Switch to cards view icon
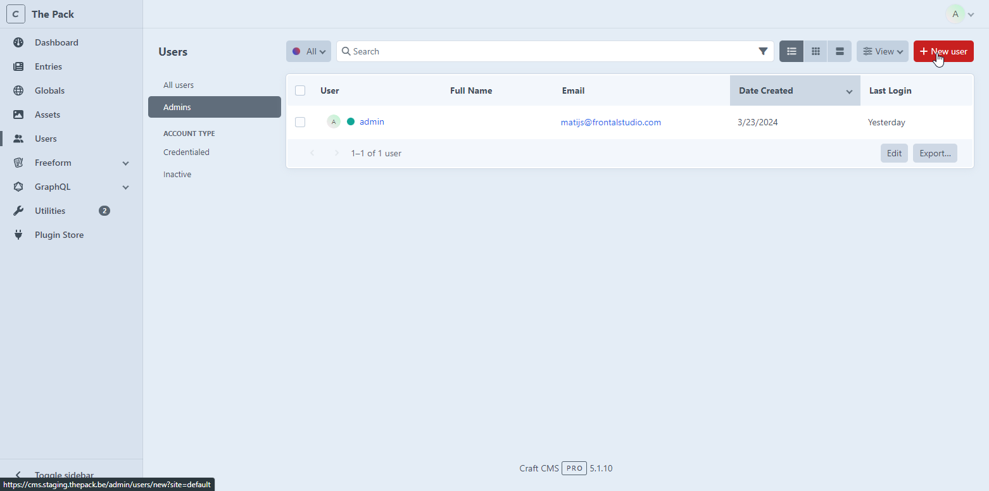The height and width of the screenshot is (491, 989). [x=840, y=51]
